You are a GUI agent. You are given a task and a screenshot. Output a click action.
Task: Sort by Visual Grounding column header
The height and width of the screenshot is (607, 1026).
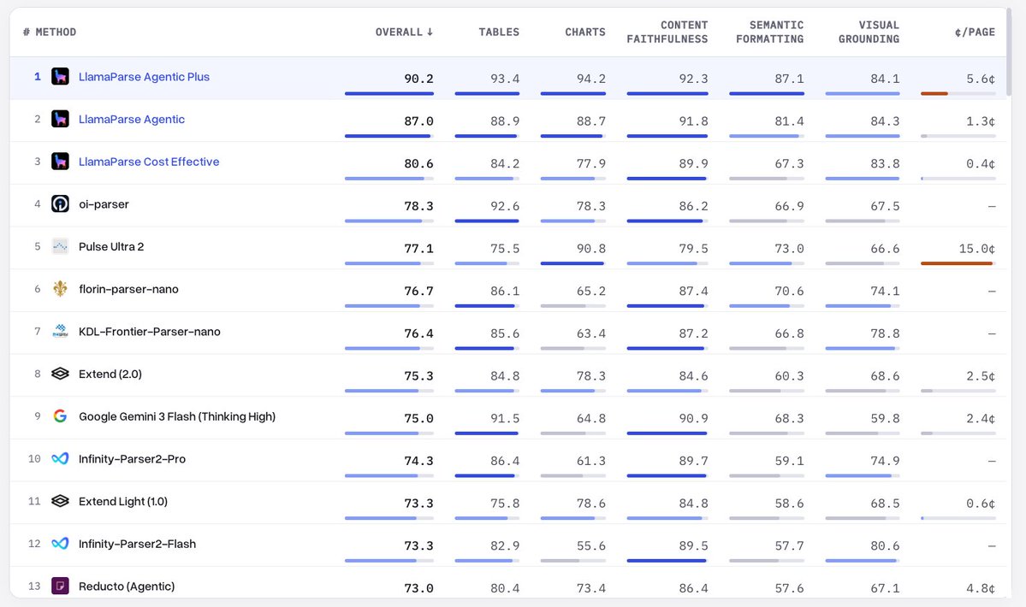pos(869,32)
